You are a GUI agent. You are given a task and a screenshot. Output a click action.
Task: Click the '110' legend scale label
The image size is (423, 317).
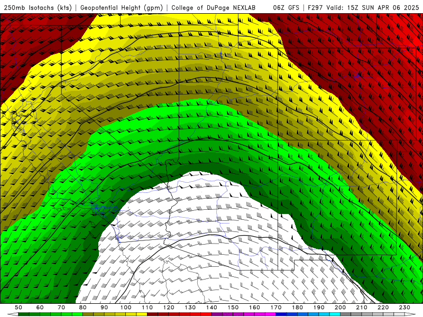[x=148, y=307]
